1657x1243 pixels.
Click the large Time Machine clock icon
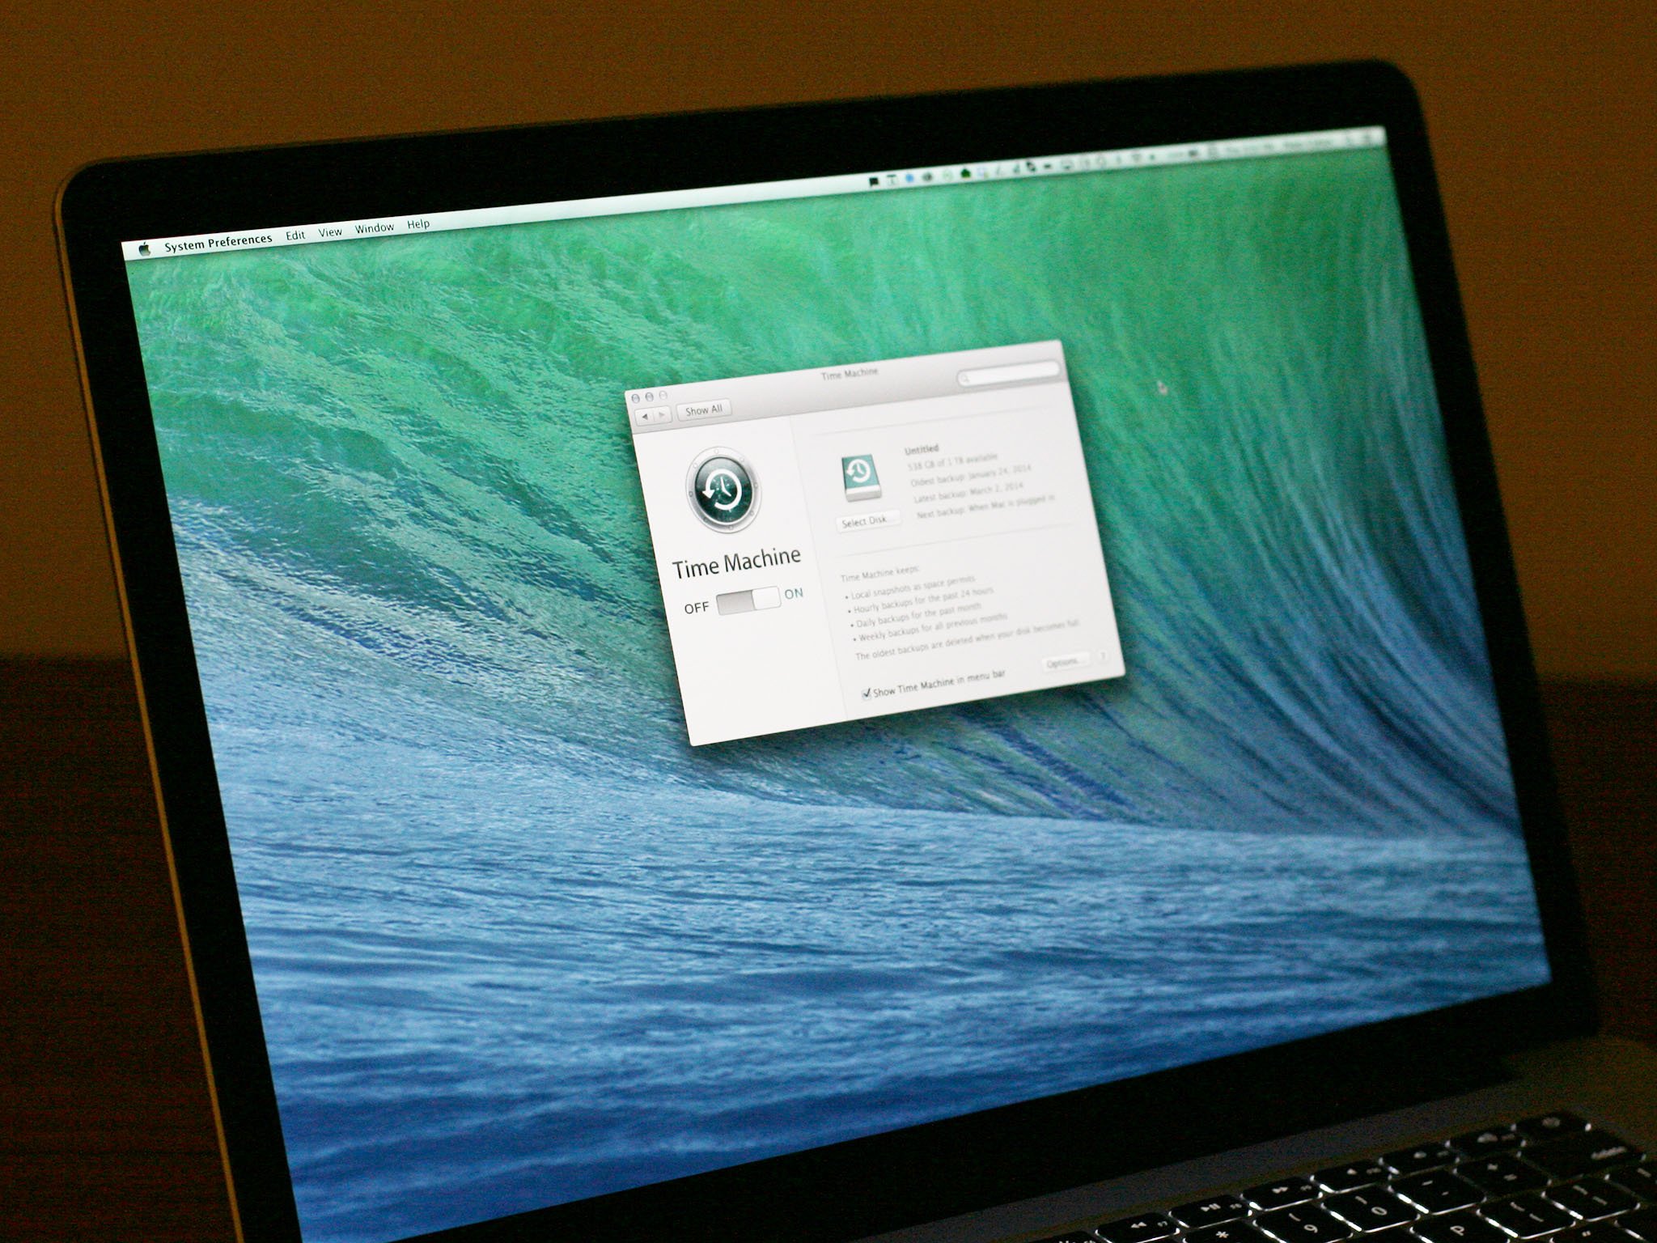tap(723, 488)
